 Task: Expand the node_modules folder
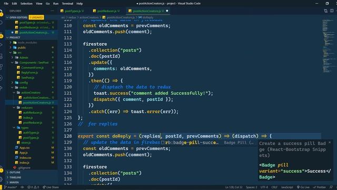point(11,42)
